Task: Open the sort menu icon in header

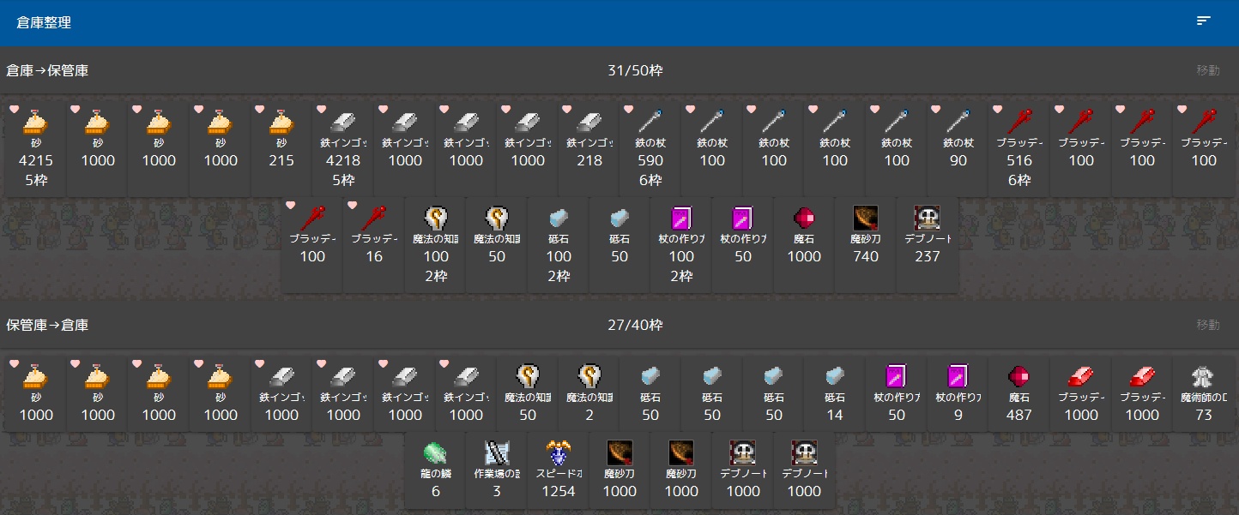Action: point(1204,21)
